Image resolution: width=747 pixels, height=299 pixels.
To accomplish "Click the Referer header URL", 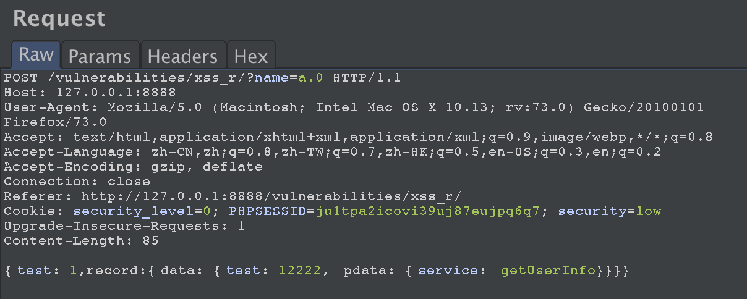I will pos(271,196).
